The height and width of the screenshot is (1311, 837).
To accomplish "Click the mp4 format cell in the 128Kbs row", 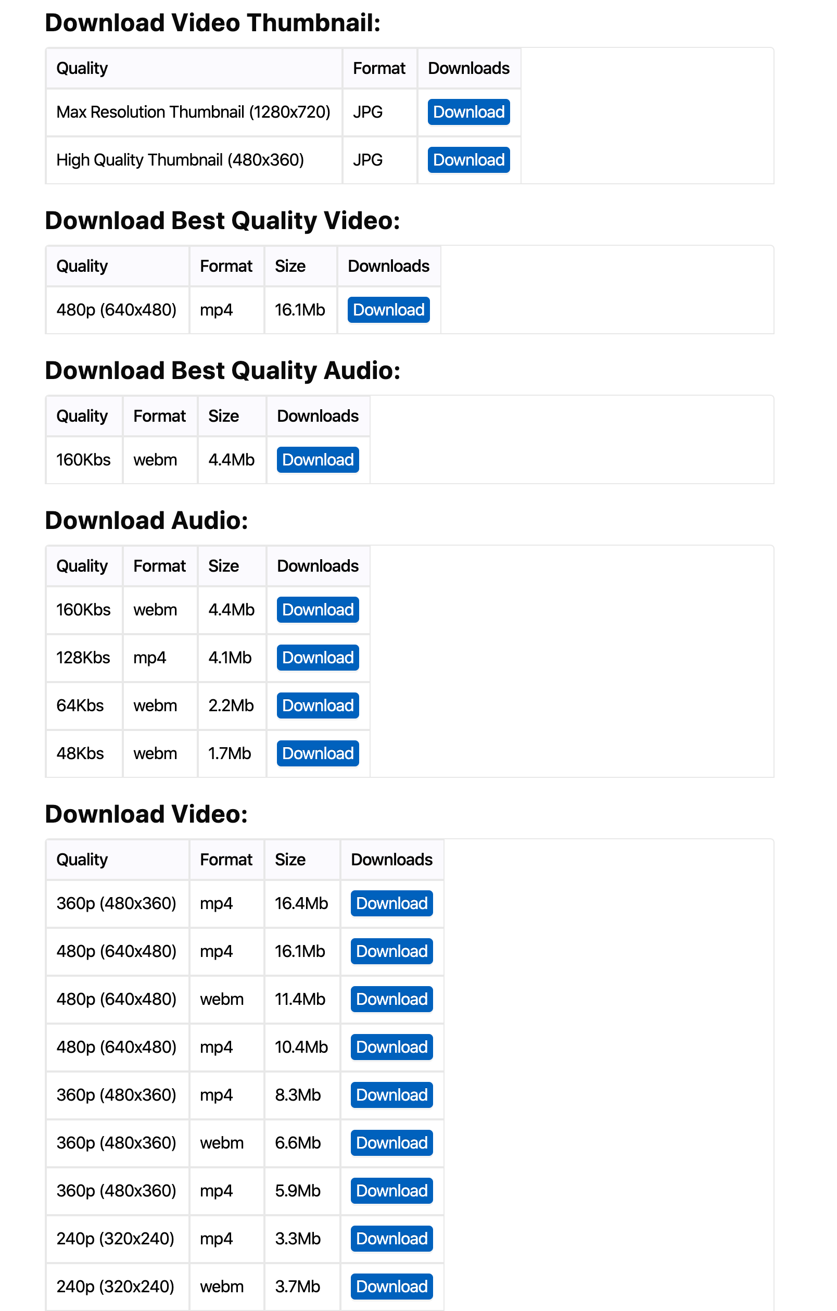I will [160, 658].
